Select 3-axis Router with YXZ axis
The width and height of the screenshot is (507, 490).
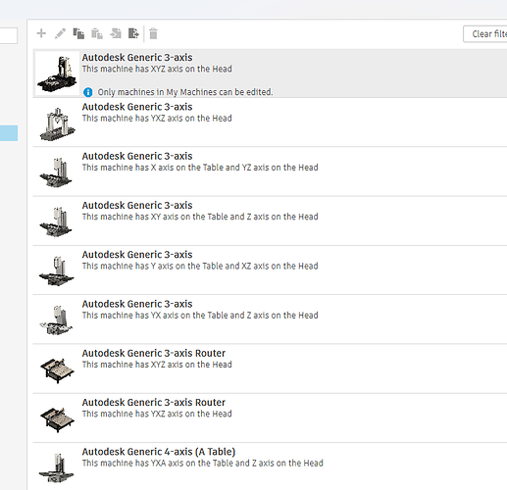coord(270,417)
